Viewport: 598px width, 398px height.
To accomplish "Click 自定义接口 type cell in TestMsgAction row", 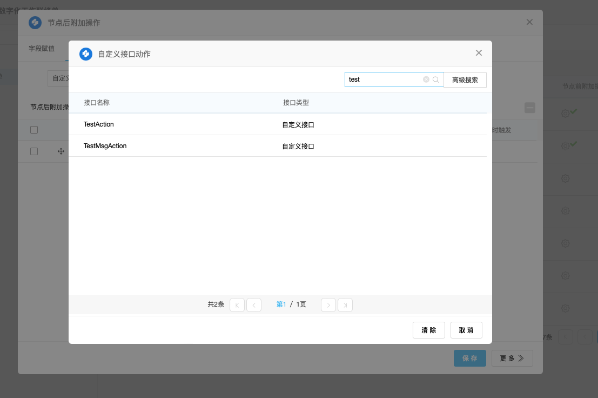I will (298, 147).
